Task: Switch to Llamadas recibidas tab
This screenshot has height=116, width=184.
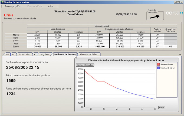Action: (88, 54)
